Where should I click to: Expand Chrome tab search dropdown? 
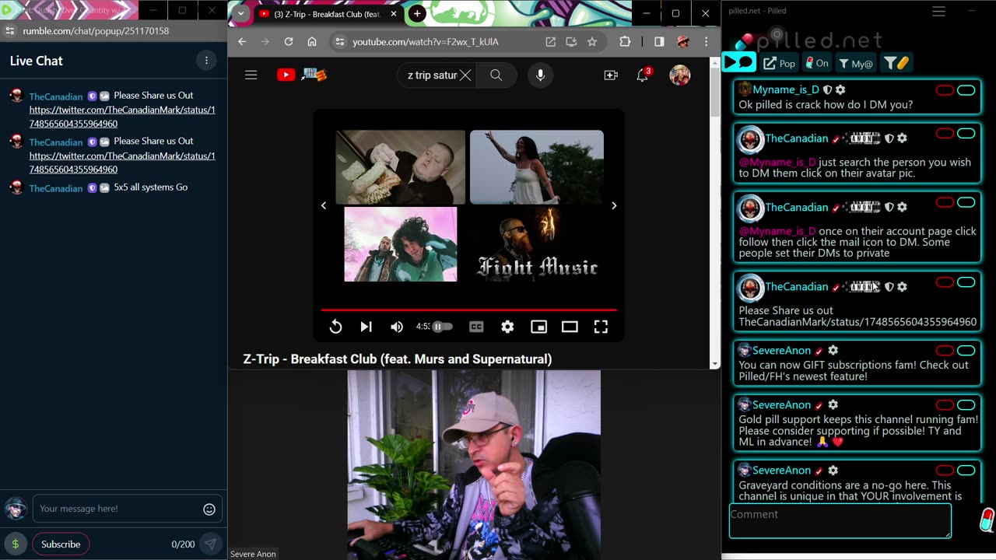240,13
